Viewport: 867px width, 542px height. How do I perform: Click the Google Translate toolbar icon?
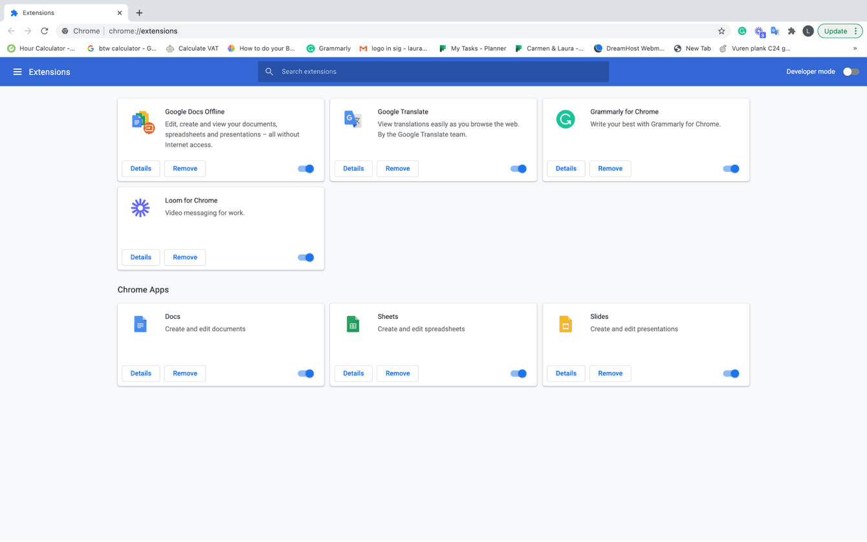pyautogui.click(x=775, y=31)
